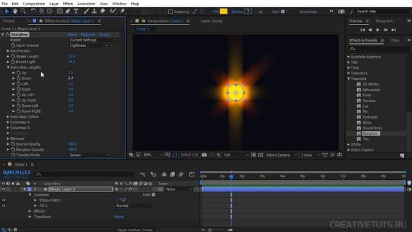Viewport: 412px width, 232px height.
Task: Click show channel color icon in viewer
Action: (x=218, y=155)
